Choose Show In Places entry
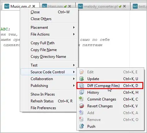147x133 pixels. tap(43, 94)
